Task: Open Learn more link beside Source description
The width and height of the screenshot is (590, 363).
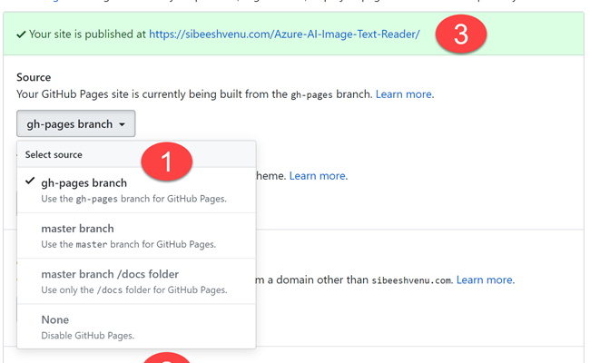Action: pyautogui.click(x=403, y=94)
